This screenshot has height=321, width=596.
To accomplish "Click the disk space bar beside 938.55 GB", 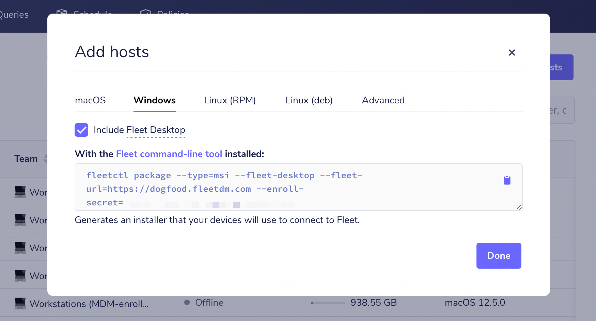I will pyautogui.click(x=328, y=303).
